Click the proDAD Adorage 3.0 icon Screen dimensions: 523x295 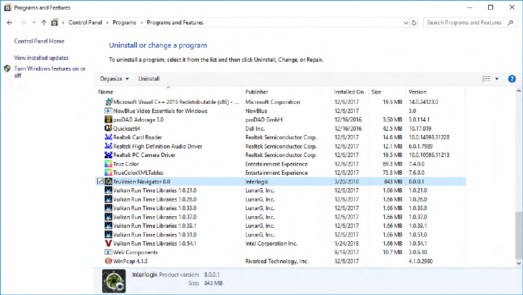coord(108,120)
